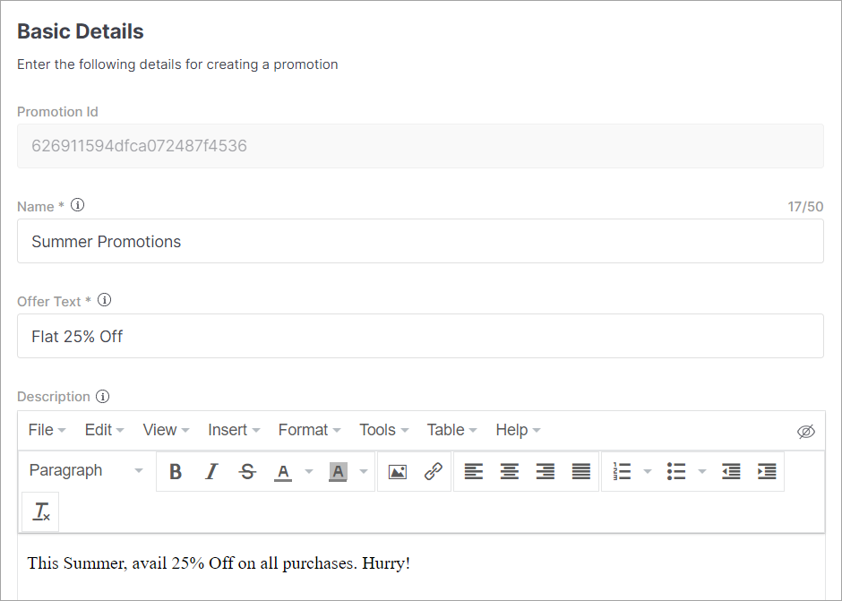Image resolution: width=842 pixels, height=601 pixels.
Task: Clear formatting with Tx icon
Action: [41, 511]
